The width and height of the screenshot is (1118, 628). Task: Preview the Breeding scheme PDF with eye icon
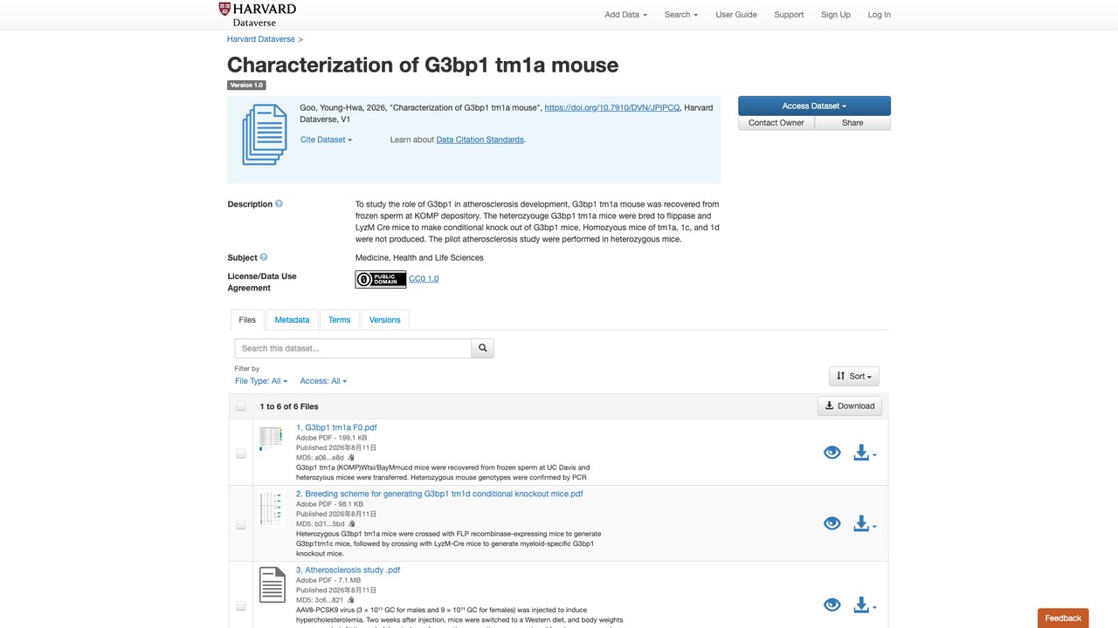(x=832, y=523)
